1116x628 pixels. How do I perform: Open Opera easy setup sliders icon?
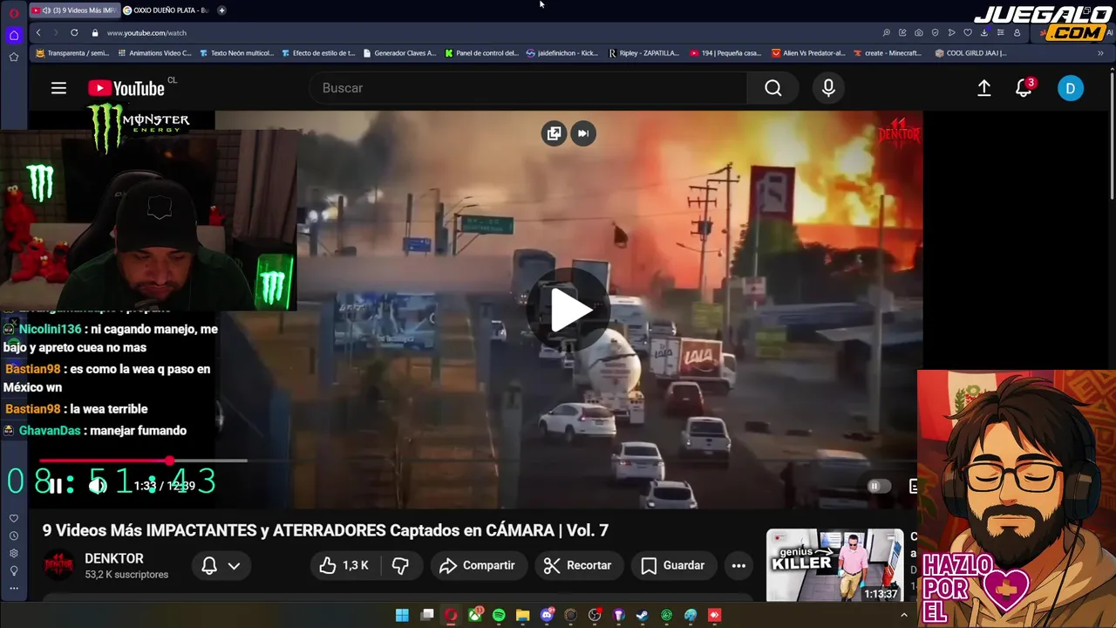click(x=1001, y=32)
